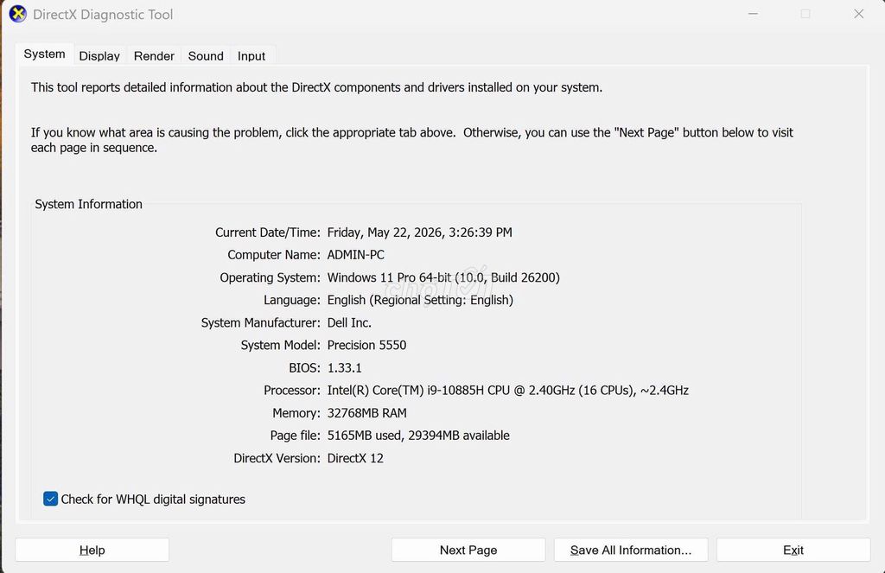Click the DirectX Diagnostic Tool title text
This screenshot has height=573, width=885.
point(103,15)
